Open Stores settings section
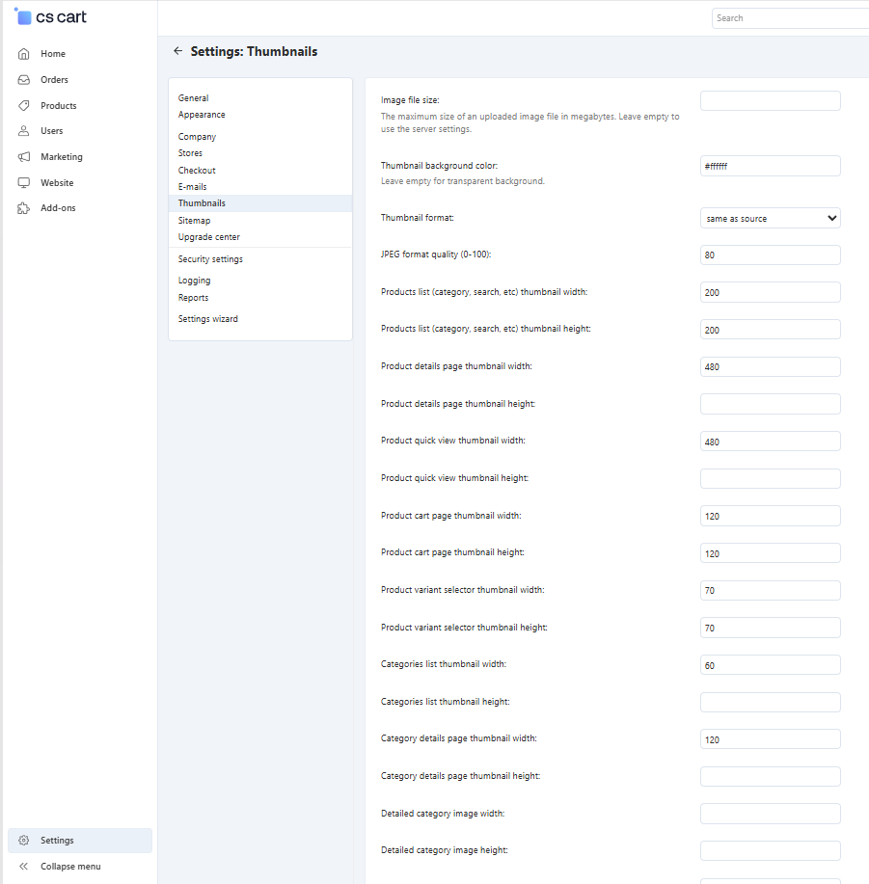Viewport: 869px width, 884px height. click(x=190, y=152)
